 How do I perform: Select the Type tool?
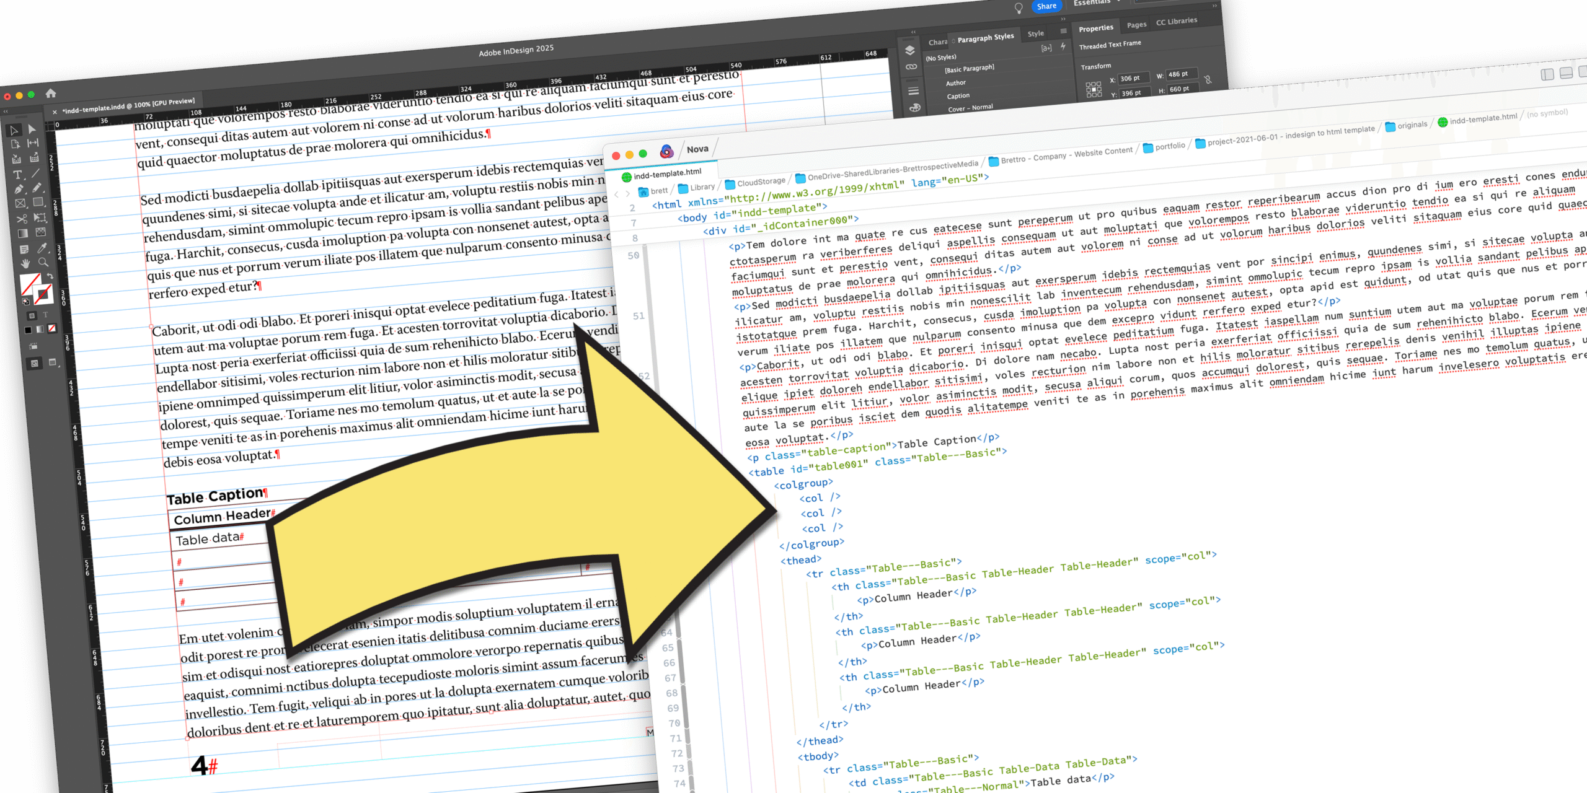18,175
